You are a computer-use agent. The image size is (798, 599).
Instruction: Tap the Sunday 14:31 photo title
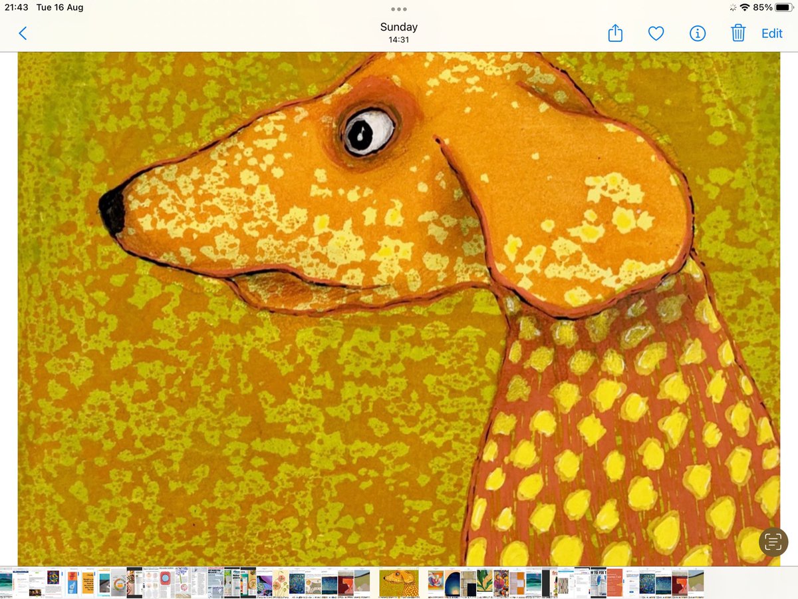(399, 33)
